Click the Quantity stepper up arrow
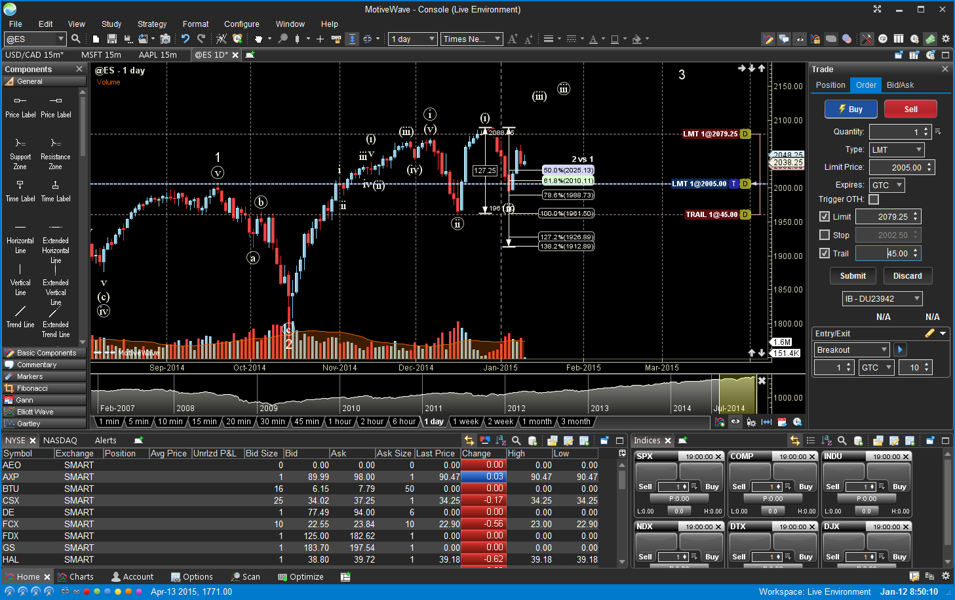The height and width of the screenshot is (600, 955). 926,129
